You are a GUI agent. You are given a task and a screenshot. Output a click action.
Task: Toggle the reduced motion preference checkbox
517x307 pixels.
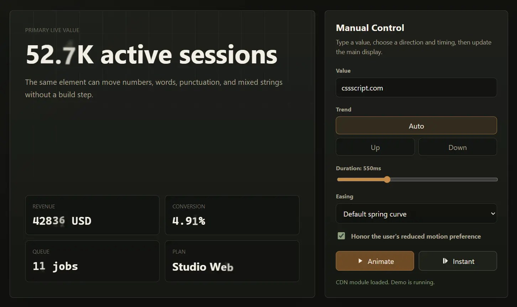point(341,236)
